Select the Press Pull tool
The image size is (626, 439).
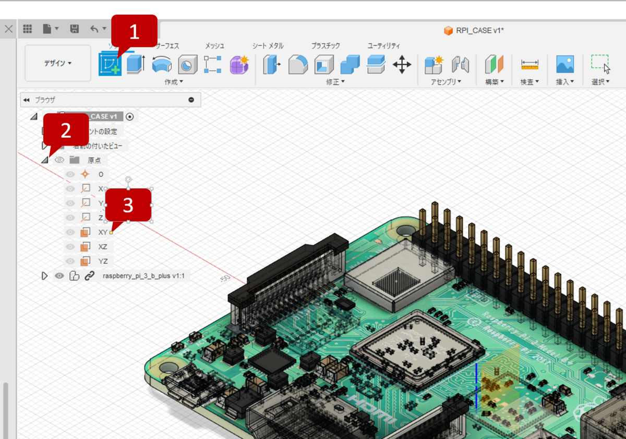(272, 65)
